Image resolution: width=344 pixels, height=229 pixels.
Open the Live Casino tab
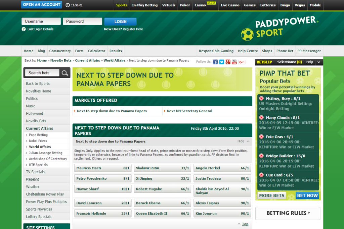pos(230,5)
